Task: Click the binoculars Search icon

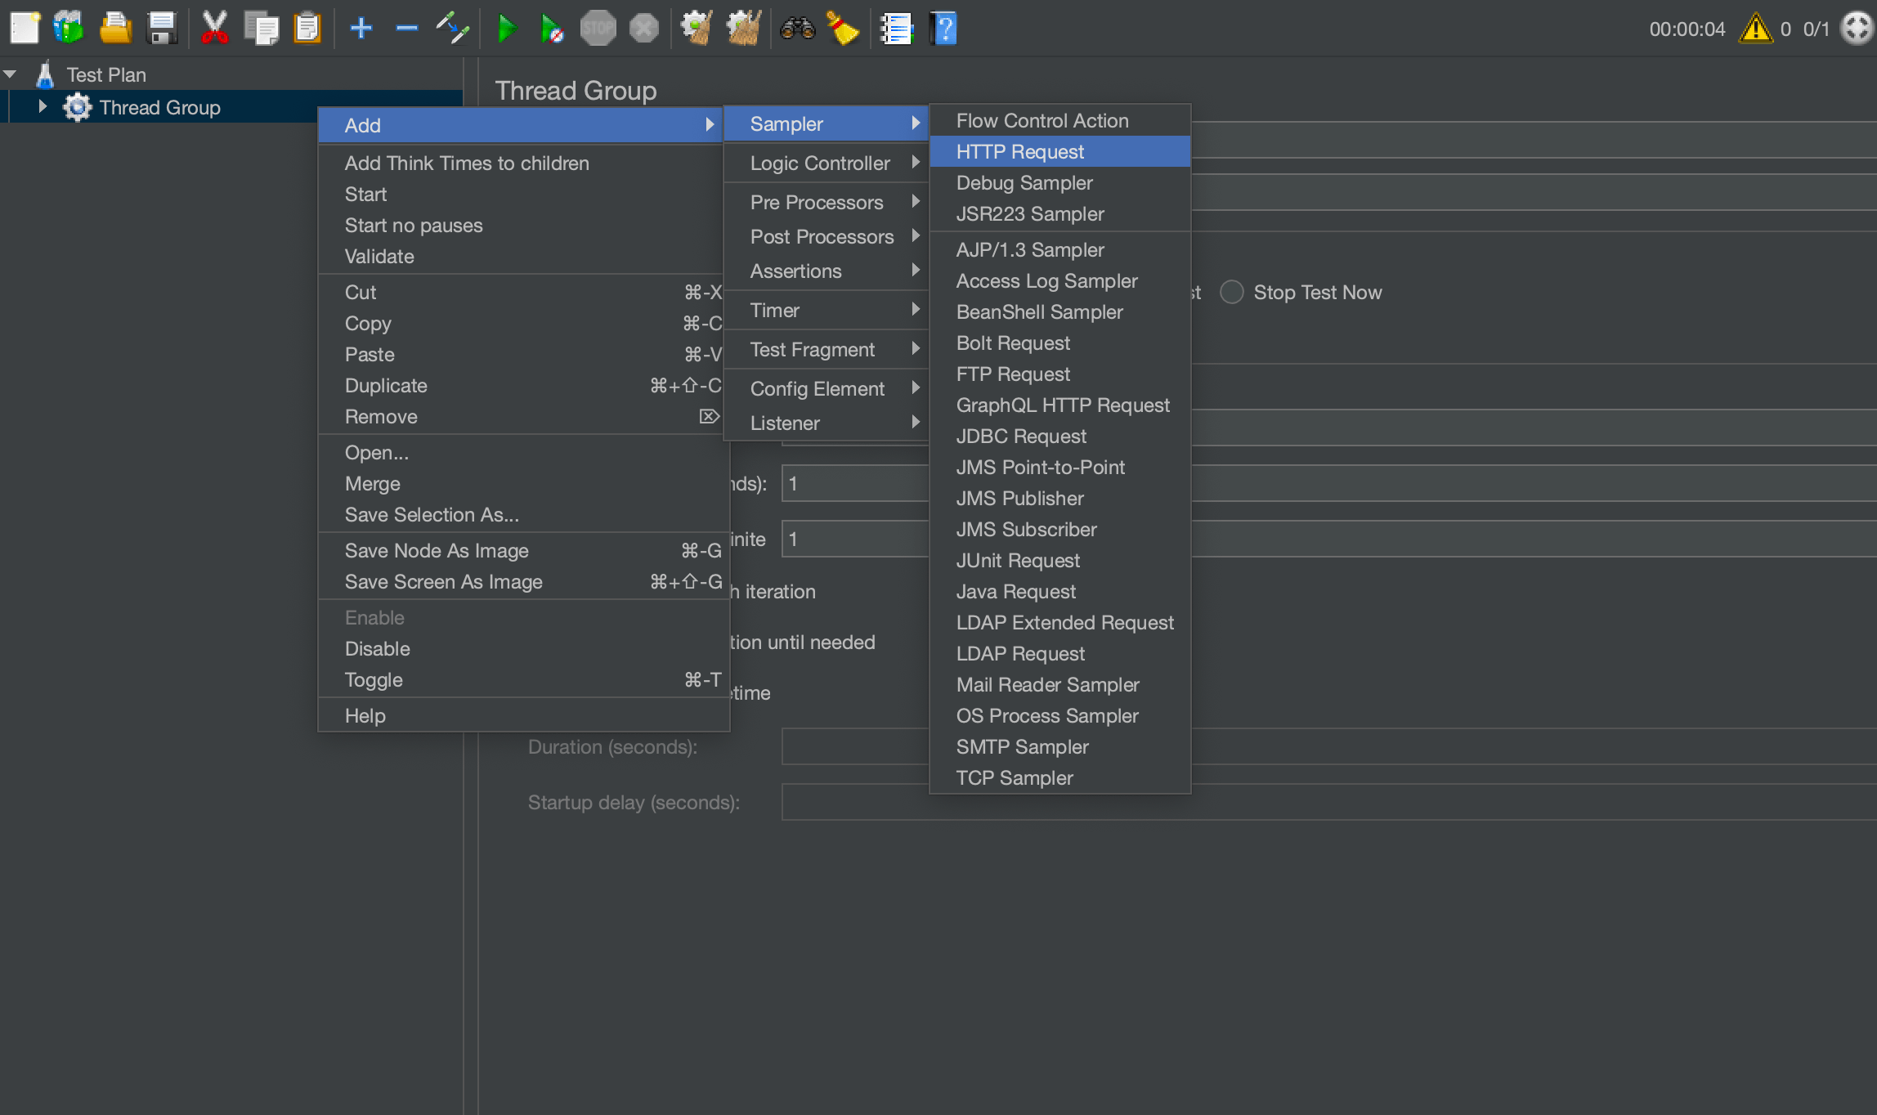Action: pos(797,29)
